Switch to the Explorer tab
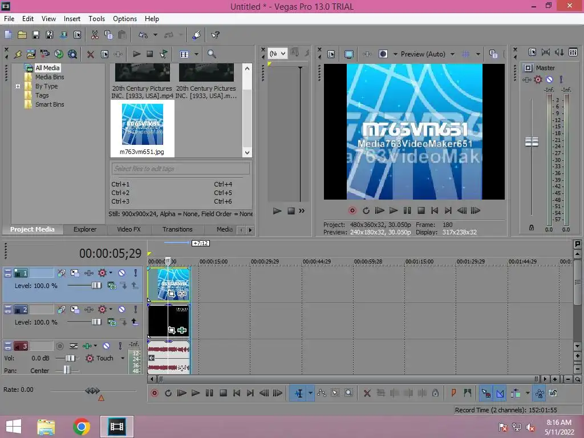584x438 pixels. (85, 229)
